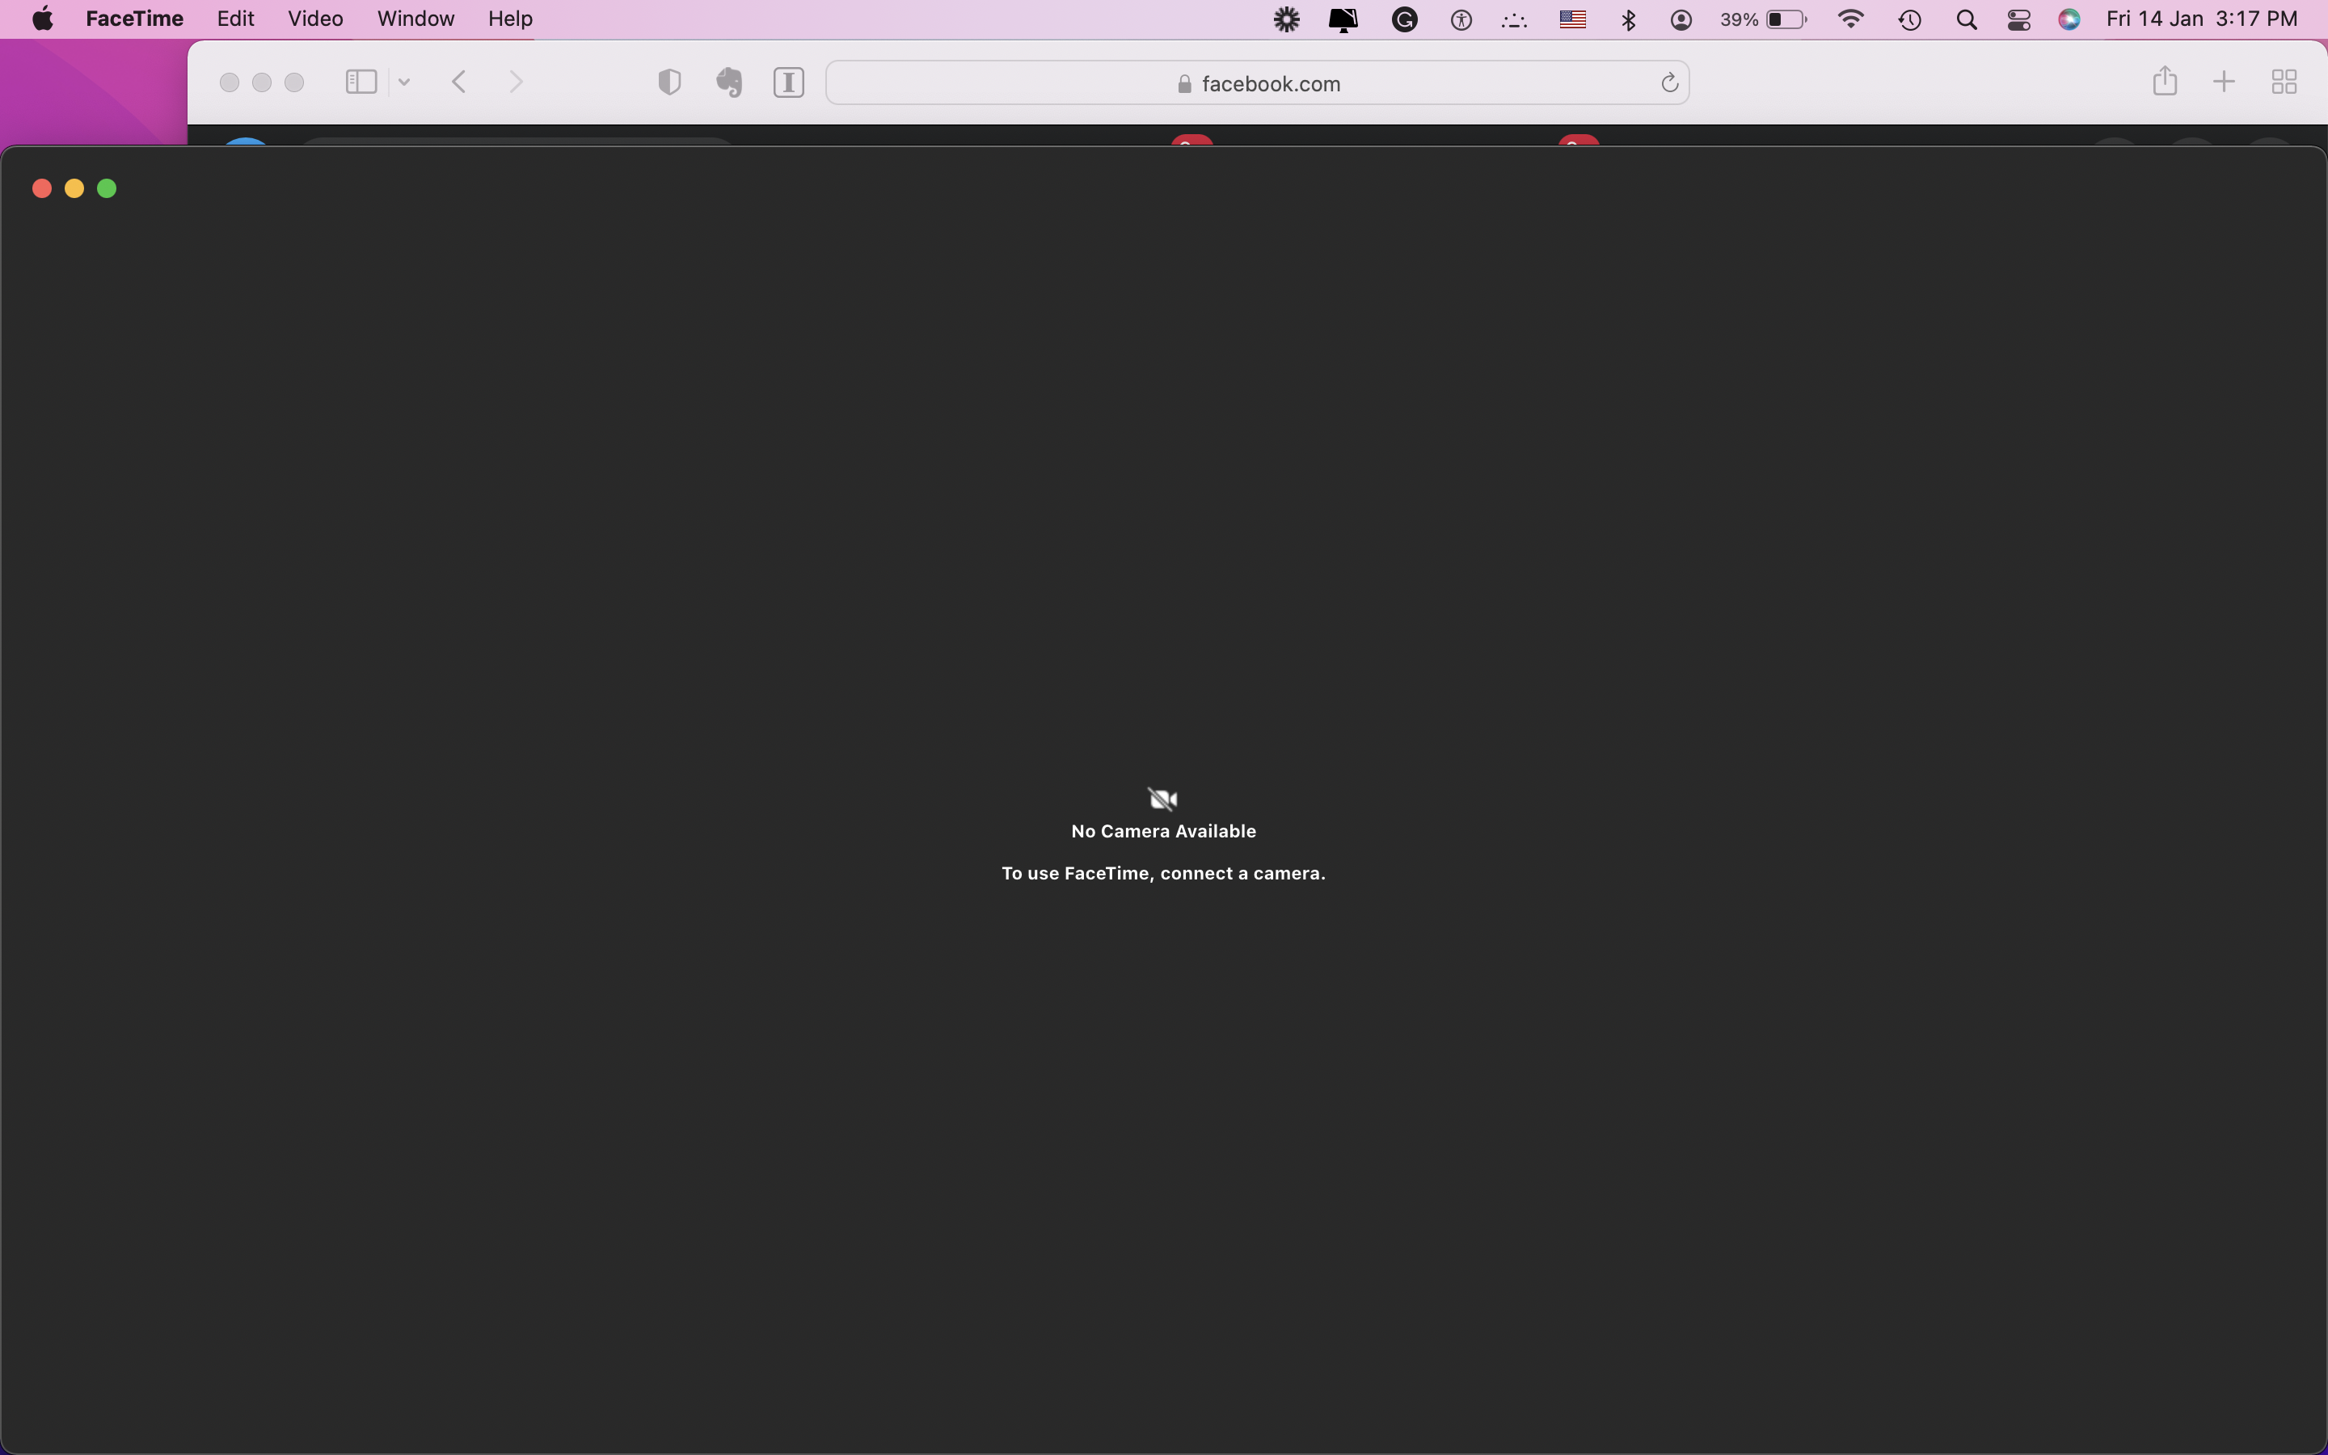Expand the sidebar dropdown chevron in Safari

tap(404, 82)
